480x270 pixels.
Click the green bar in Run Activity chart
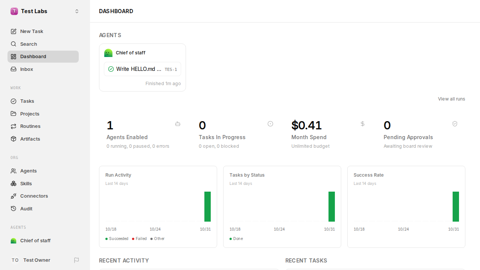click(x=207, y=207)
